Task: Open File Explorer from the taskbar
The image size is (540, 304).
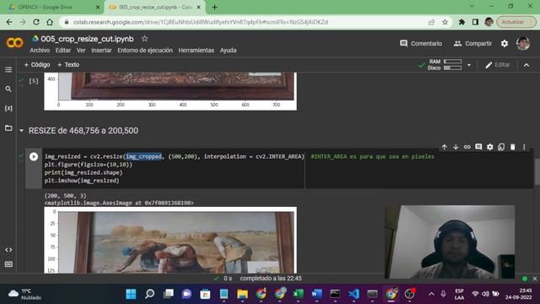Action: 242,294
